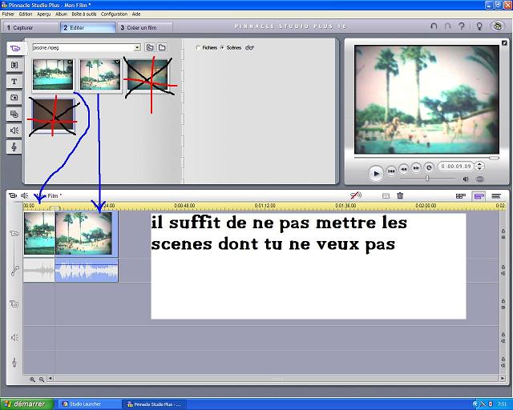Select the Scènes radio button
This screenshot has width=513, height=410.
222,48
